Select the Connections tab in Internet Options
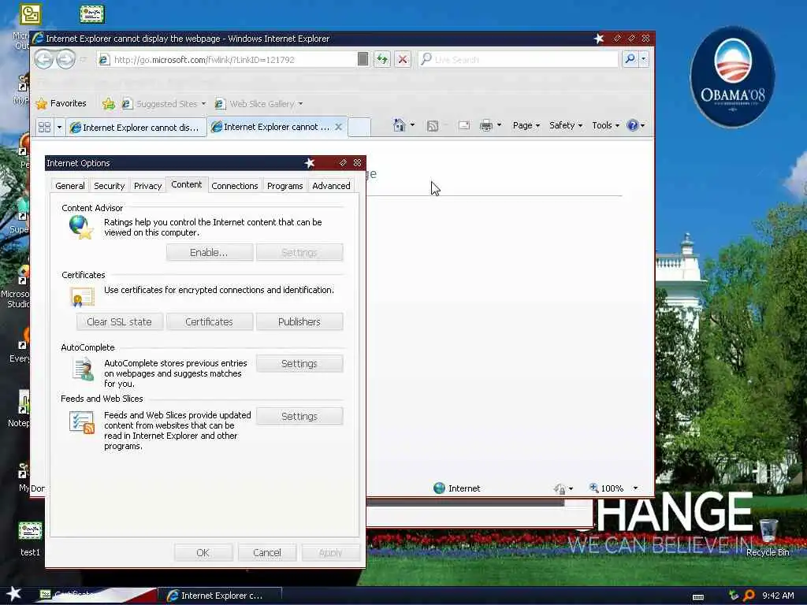 click(x=235, y=186)
